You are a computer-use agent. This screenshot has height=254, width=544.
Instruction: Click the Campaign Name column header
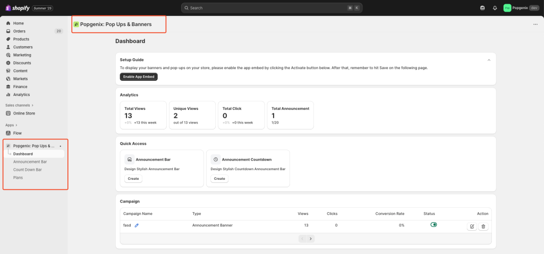[138, 214]
